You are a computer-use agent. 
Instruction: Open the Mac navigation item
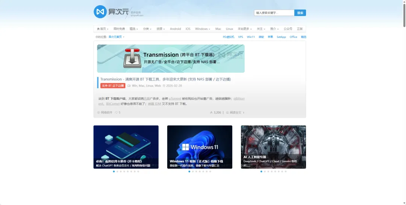[218, 29]
